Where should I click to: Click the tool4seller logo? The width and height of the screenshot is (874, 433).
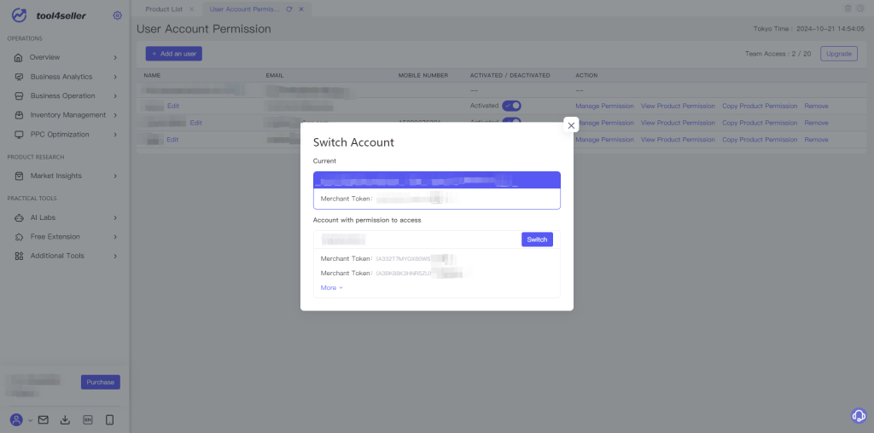click(49, 15)
